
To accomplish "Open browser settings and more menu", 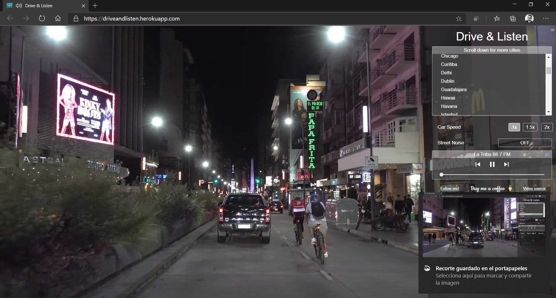I will coord(546,19).
